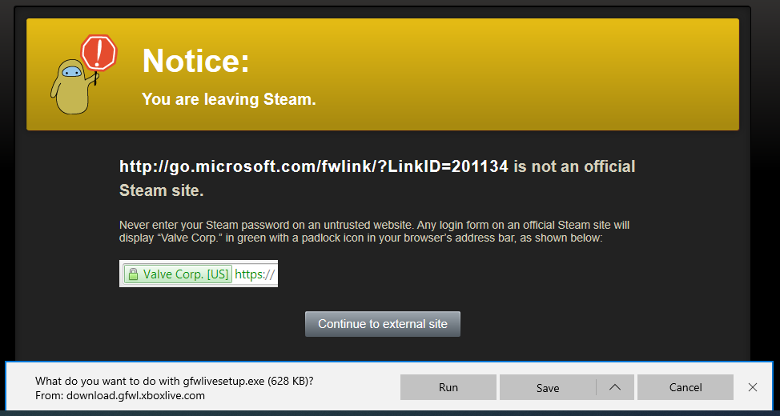Screen dimensions: 780x416
Task: Click the "You are leaving Steam." subtitle
Action: point(229,99)
